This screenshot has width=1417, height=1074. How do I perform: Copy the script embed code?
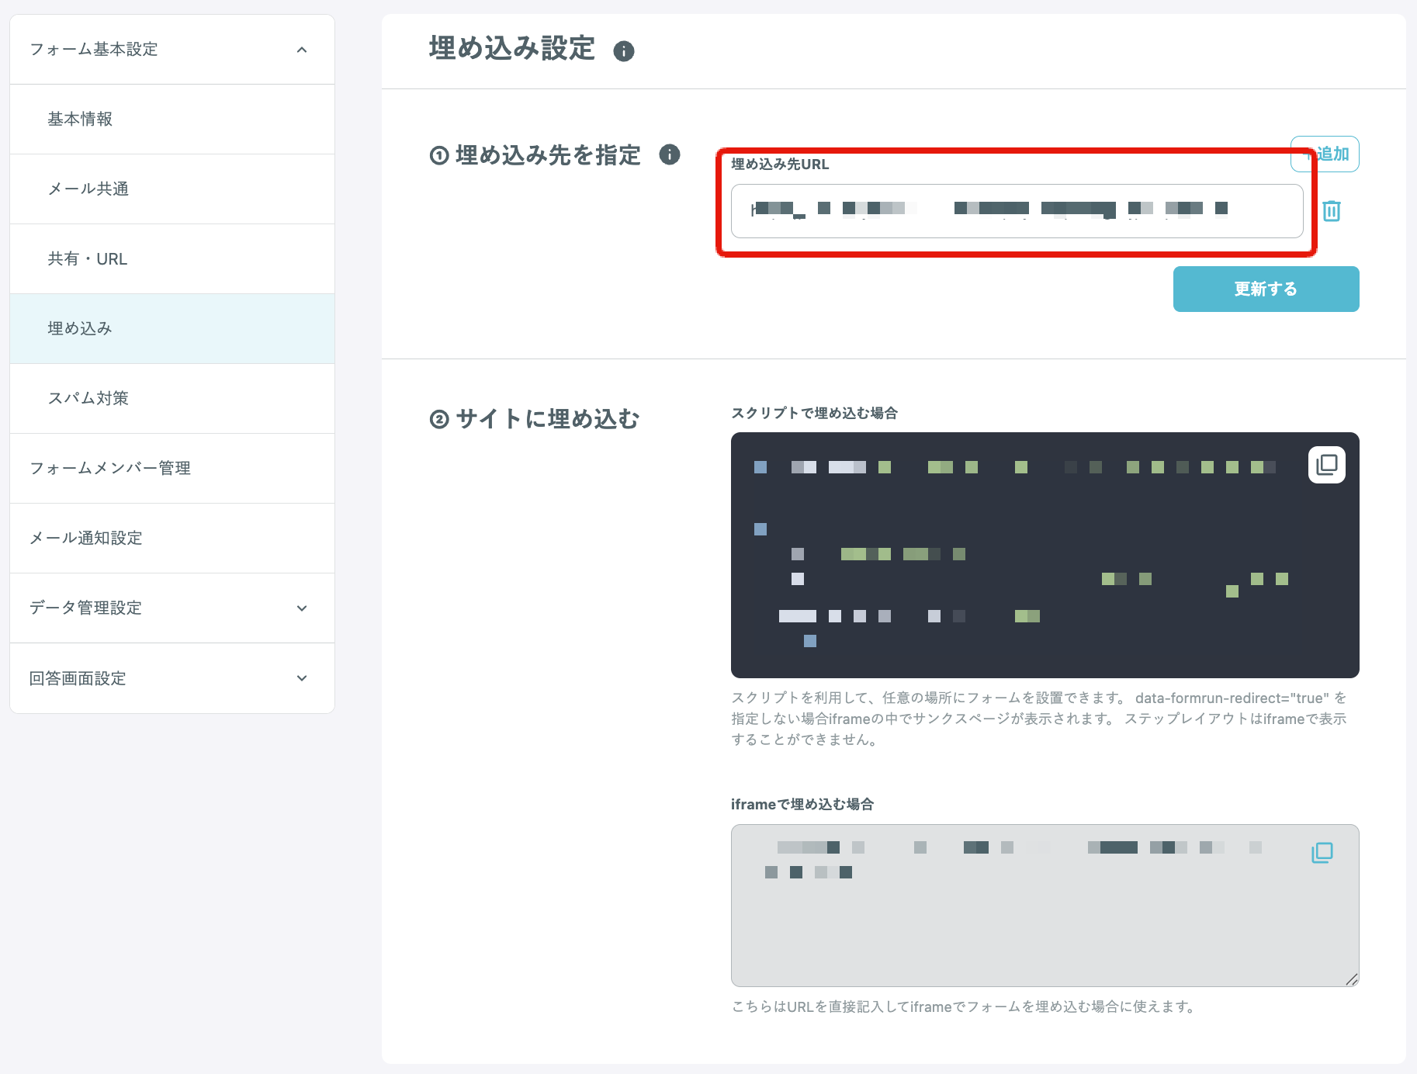(x=1327, y=465)
